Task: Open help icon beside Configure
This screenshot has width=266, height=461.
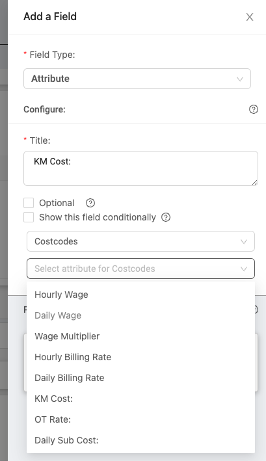Action: point(254,109)
